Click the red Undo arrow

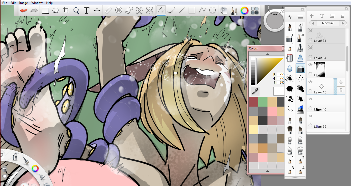(x=24, y=11)
